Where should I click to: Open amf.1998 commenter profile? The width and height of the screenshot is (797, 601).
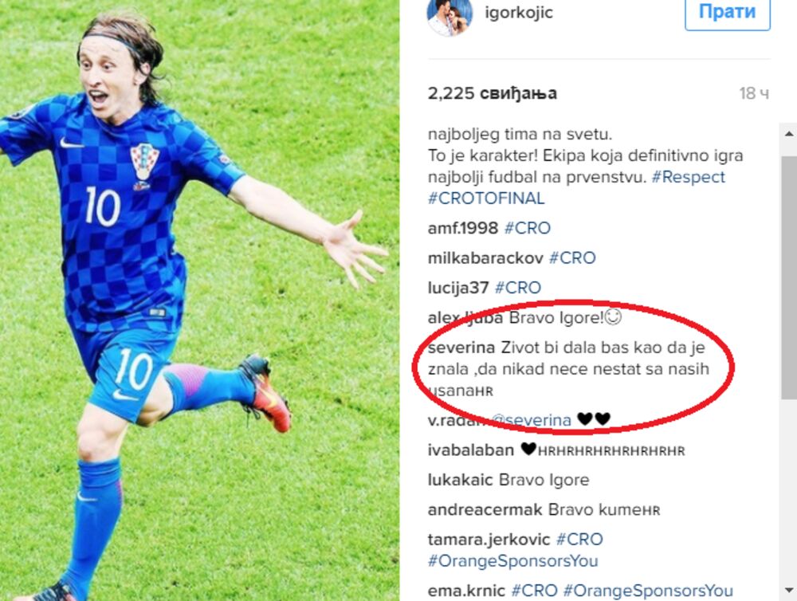(462, 228)
